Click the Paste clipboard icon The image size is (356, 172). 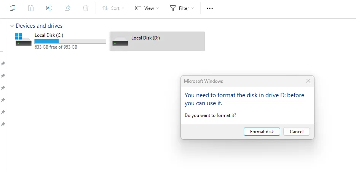(x=31, y=8)
